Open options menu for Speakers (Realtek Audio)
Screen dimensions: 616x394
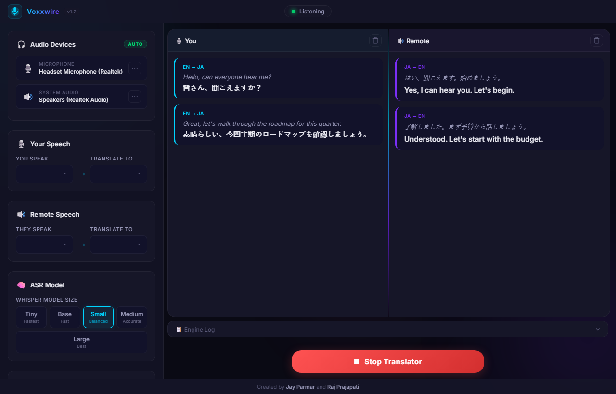tap(135, 97)
